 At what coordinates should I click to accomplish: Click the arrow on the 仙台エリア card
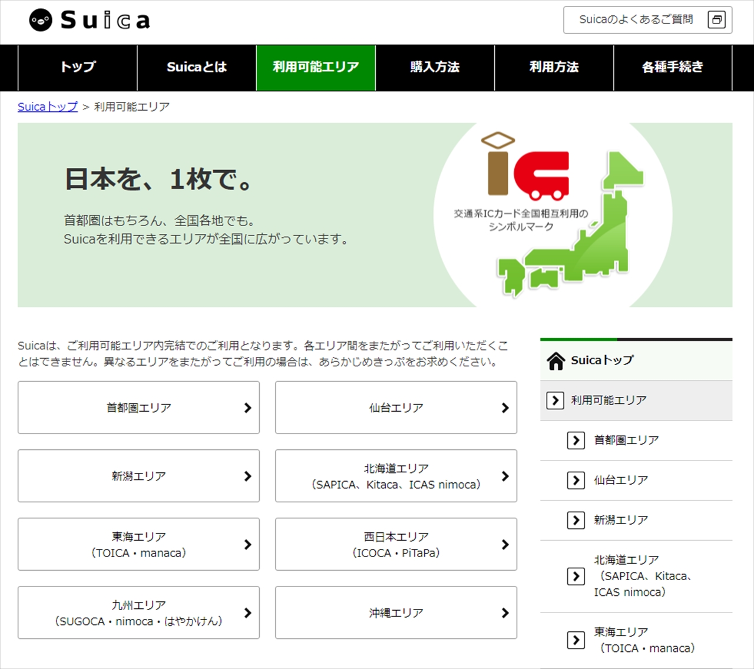(505, 408)
